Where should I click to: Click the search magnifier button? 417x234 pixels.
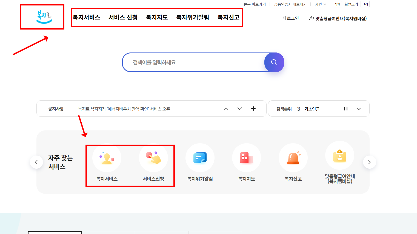point(274,62)
